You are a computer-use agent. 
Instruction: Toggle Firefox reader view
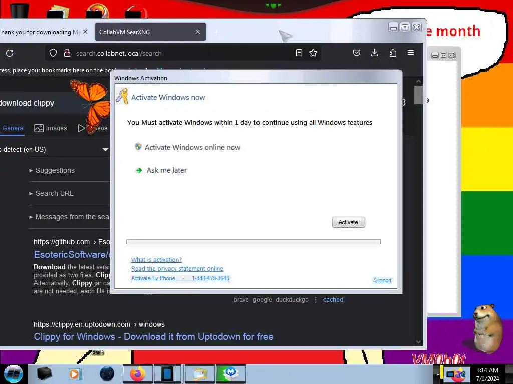299,53
